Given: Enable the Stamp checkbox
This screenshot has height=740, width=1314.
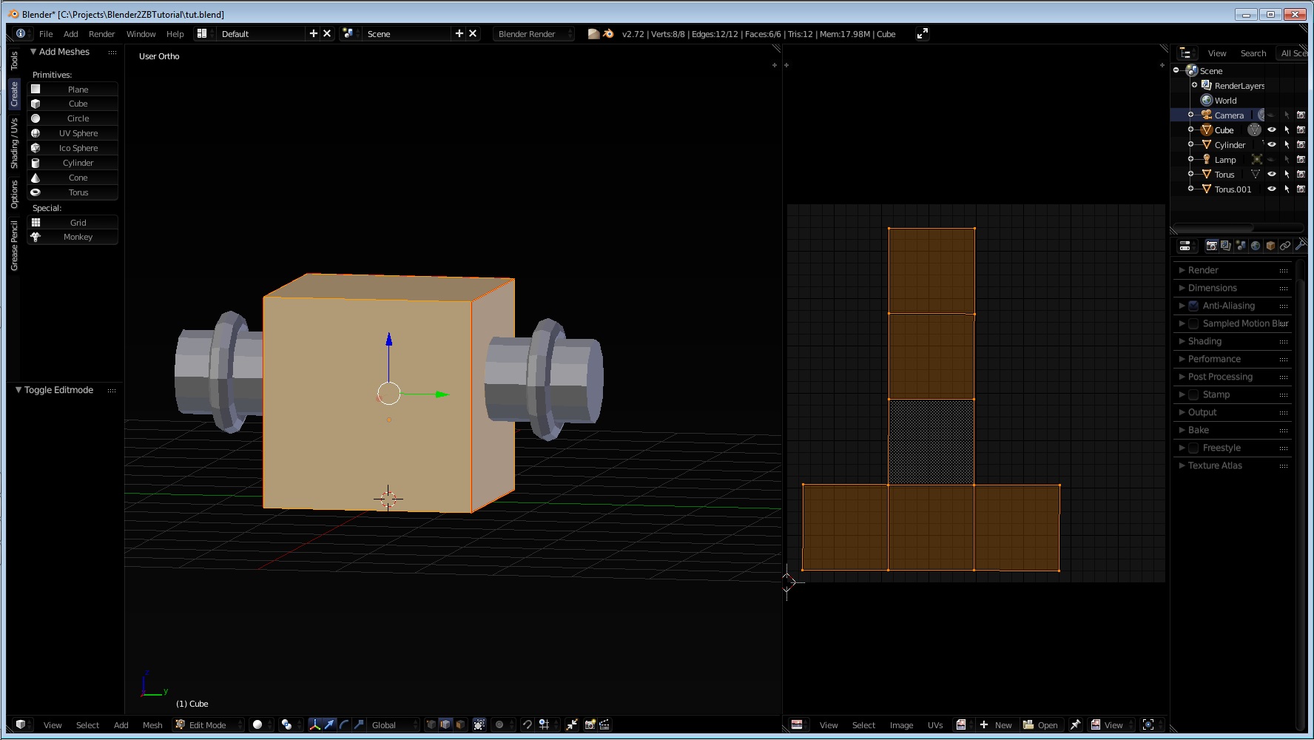Looking at the screenshot, I should click(x=1193, y=395).
